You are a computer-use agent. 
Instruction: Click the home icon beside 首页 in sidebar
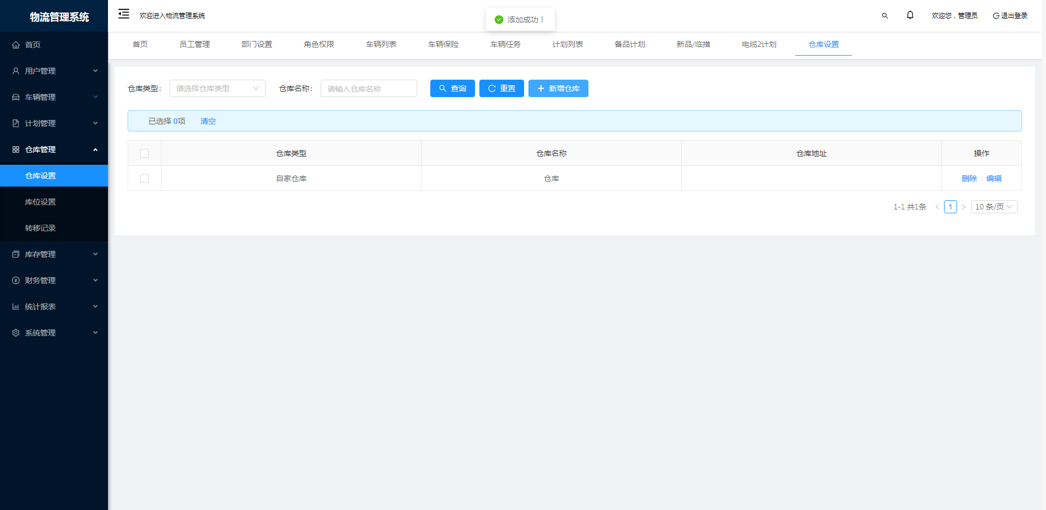[x=16, y=45]
